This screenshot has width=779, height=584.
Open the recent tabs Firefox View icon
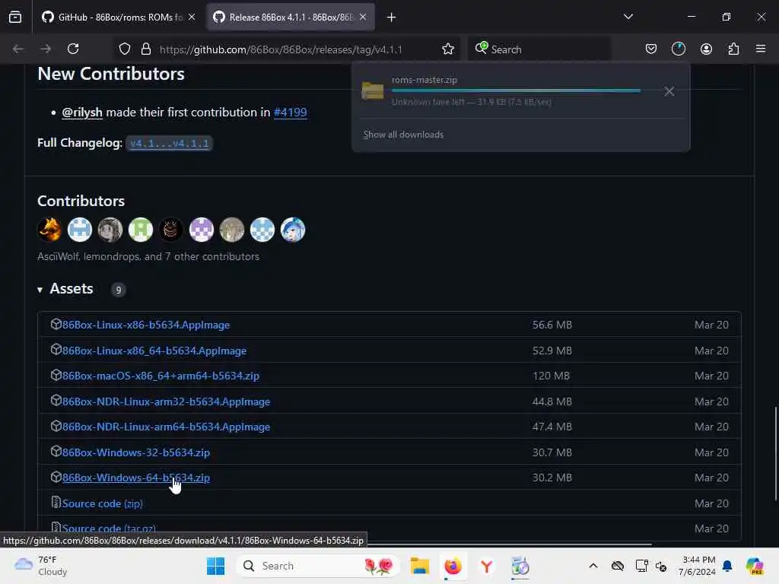click(15, 17)
